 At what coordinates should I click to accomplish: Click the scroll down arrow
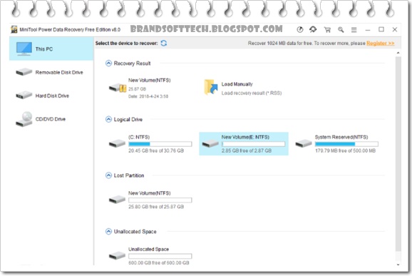pos(398,265)
